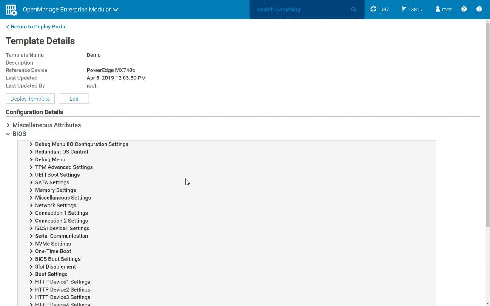Open the information icon in header
This screenshot has height=306, width=490.
[x=479, y=9]
